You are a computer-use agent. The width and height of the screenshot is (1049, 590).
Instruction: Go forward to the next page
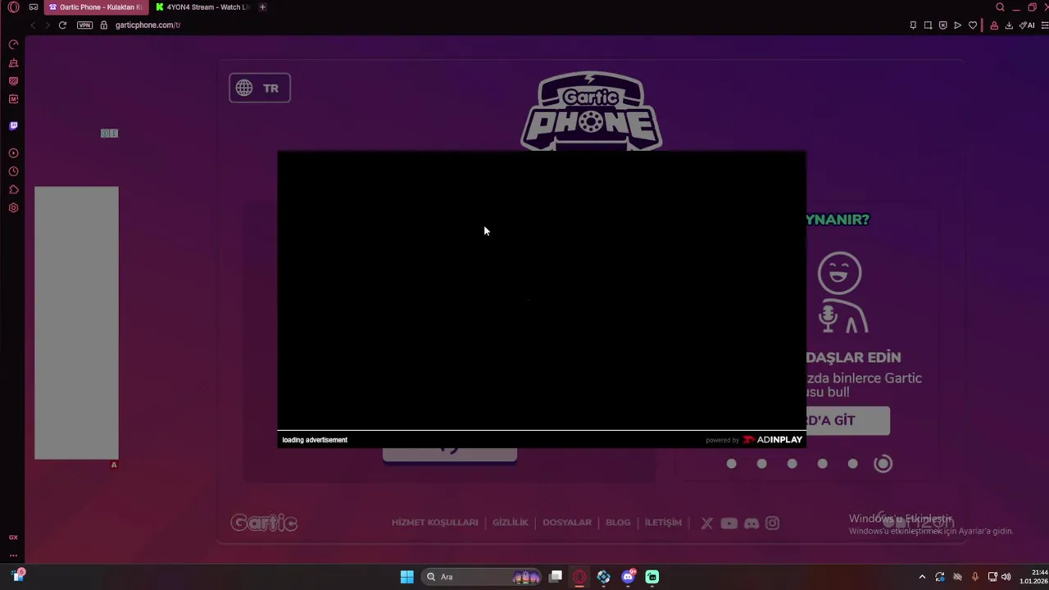[x=47, y=25]
